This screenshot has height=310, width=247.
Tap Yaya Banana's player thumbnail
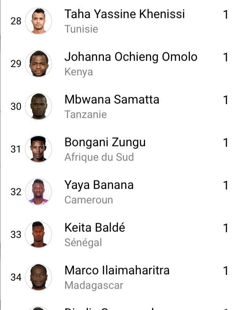[38, 192]
